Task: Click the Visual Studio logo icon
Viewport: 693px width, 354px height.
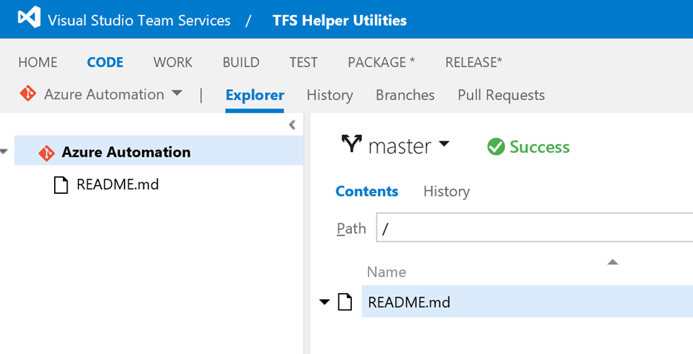Action: click(x=29, y=18)
